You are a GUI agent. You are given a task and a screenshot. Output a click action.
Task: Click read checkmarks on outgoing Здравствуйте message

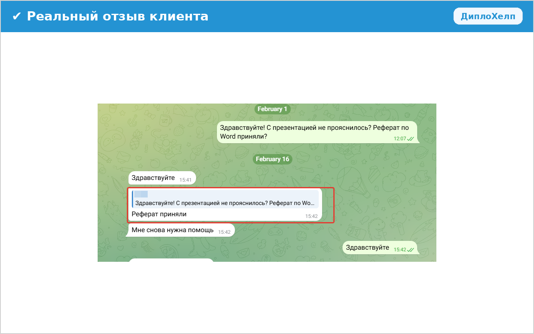[411, 250]
